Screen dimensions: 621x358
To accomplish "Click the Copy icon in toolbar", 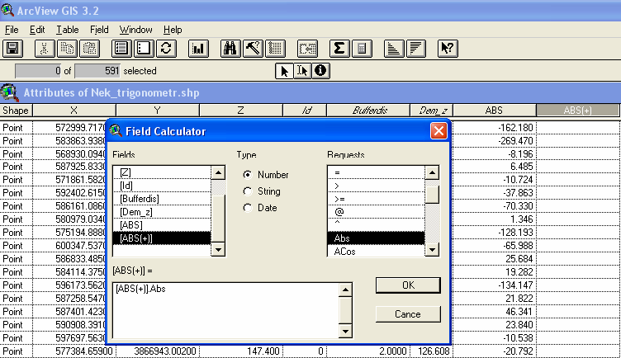I will click(67, 49).
